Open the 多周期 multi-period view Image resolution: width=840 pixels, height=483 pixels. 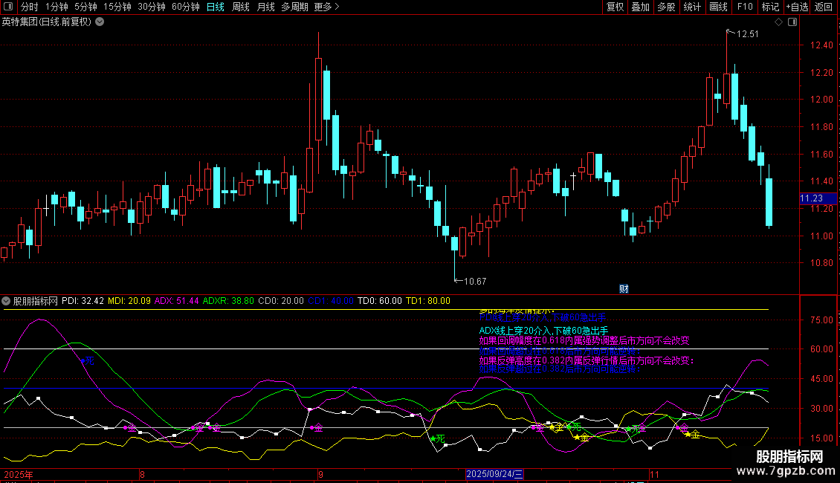[x=295, y=7]
